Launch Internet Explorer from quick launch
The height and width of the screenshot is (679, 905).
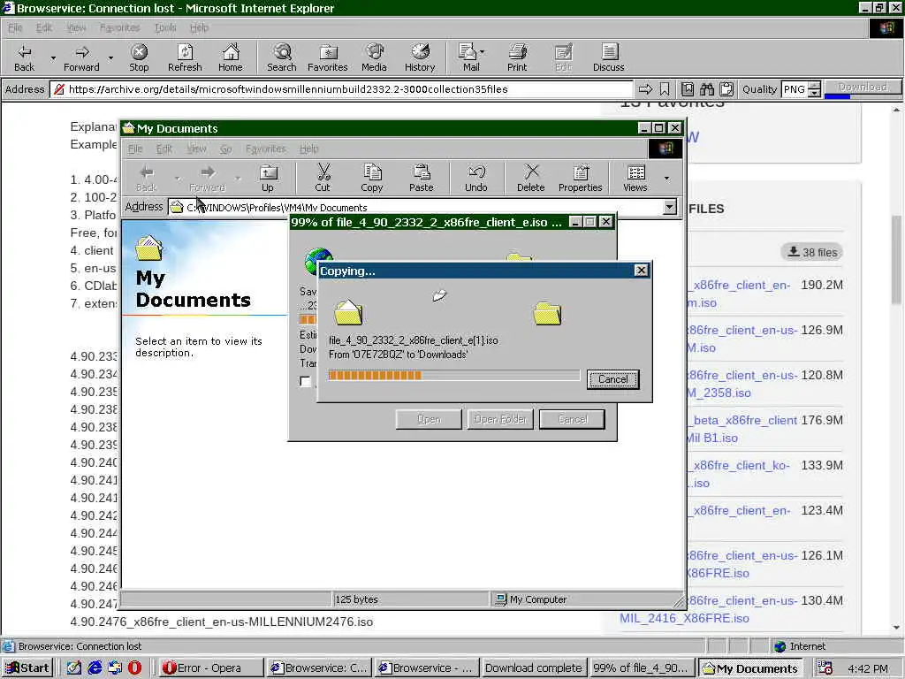[95, 668]
